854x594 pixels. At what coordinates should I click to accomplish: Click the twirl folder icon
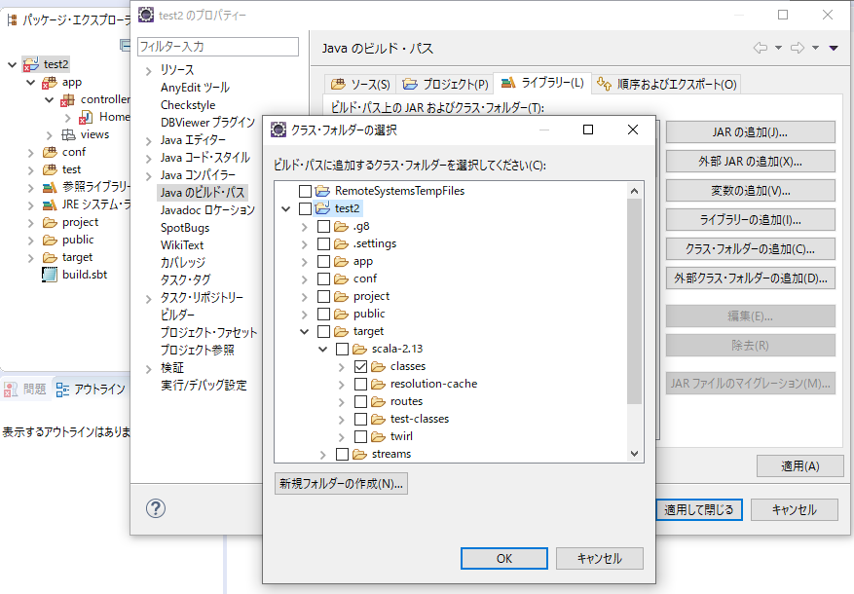pos(379,436)
